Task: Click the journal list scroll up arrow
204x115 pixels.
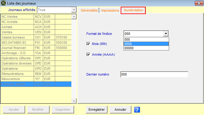Action: (74, 17)
